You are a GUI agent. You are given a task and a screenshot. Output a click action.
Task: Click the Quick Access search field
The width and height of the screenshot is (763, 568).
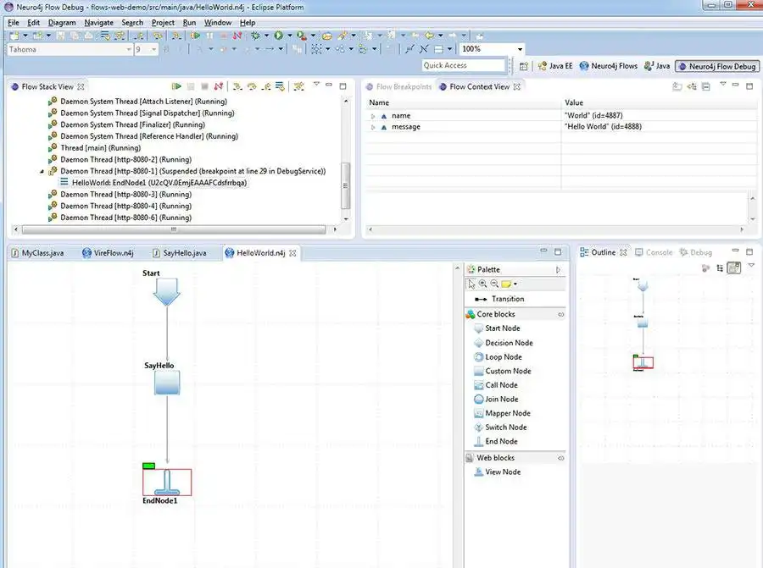[464, 65]
